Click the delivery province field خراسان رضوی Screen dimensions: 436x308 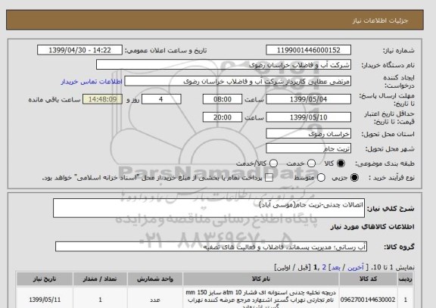308,134
